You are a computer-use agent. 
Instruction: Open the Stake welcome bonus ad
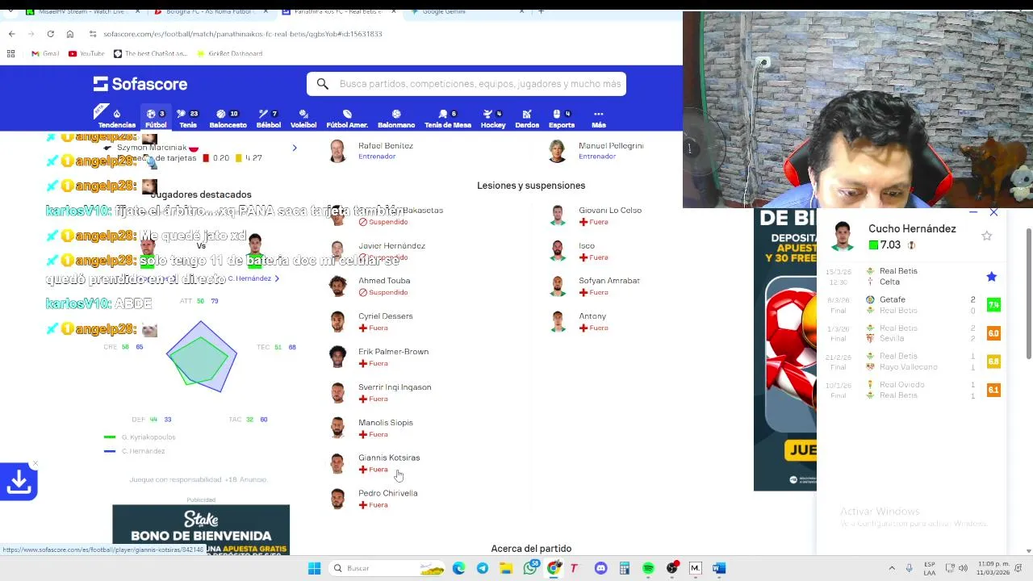[201, 530]
